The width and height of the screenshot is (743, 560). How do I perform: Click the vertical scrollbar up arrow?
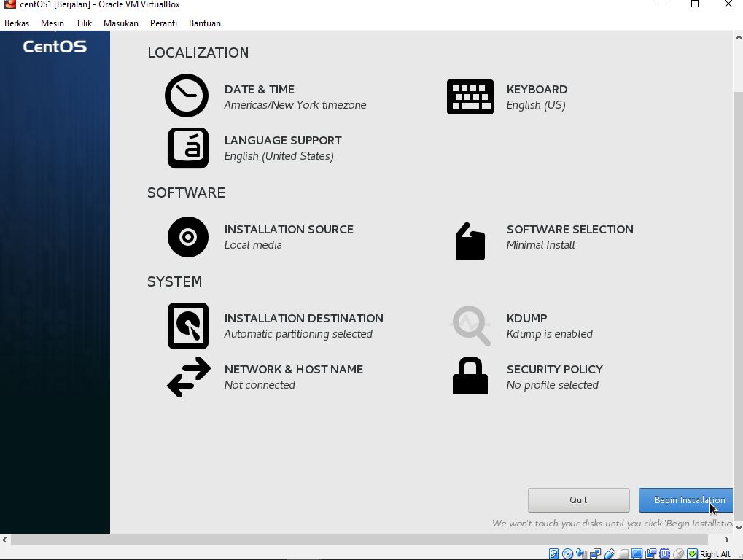(739, 37)
